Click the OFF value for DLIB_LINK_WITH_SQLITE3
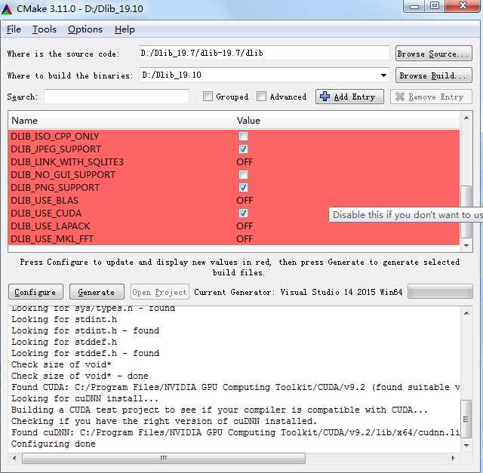 tap(245, 162)
